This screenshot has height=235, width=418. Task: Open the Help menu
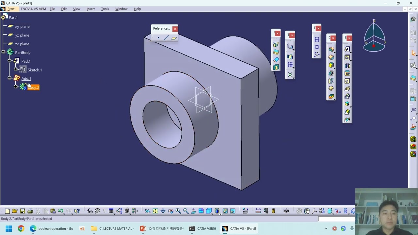(x=137, y=9)
